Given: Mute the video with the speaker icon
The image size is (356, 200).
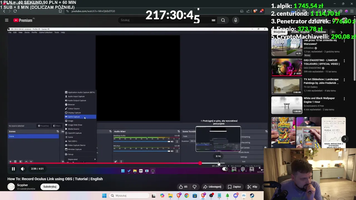Looking at the screenshot, I should pos(23,169).
